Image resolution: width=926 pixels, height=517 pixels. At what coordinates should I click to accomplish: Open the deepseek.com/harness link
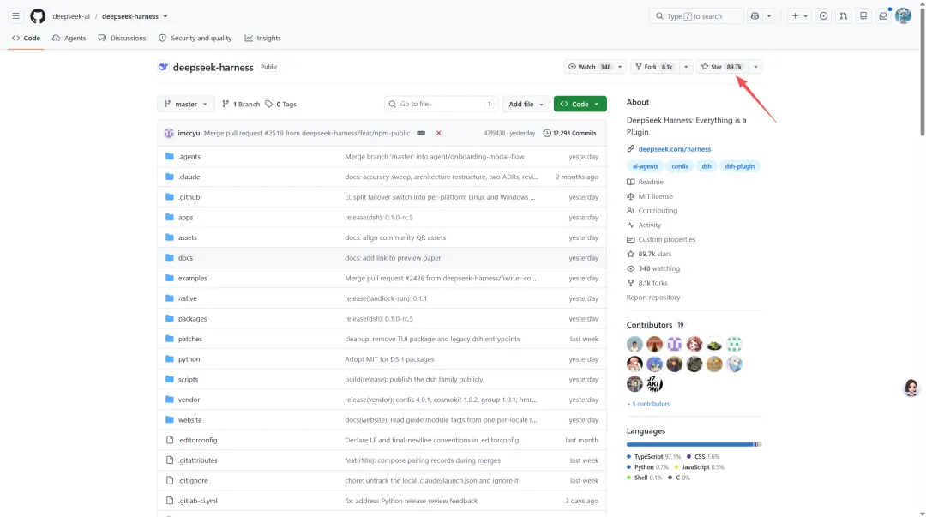[x=675, y=149]
